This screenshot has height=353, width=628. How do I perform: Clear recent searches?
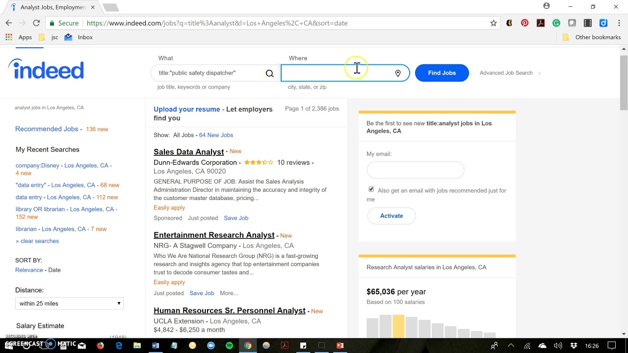[37, 241]
